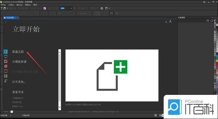The height and width of the screenshot is (119, 218).
Task: Expand the arrow beside the workspace icon
Action: pos(109,8)
